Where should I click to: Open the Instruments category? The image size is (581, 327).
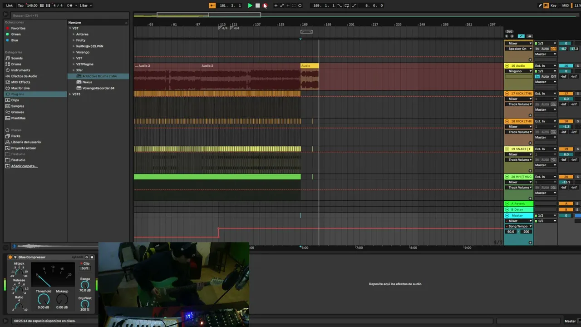21,70
